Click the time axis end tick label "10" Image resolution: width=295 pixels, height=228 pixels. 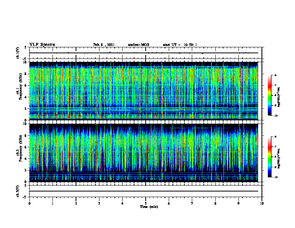coord(262,203)
